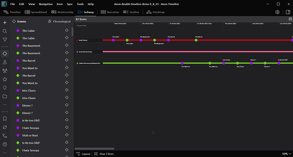Open the search magnifier in sidebar

pyautogui.click(x=5, y=31)
